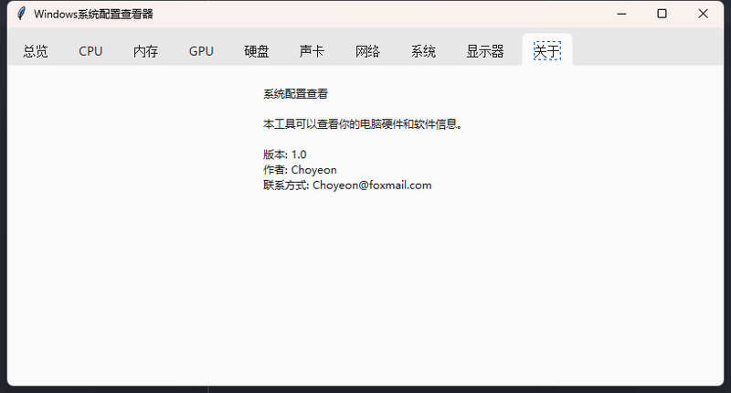Open the 系统 tab
Viewport: 731px width, 393px height.
(423, 51)
